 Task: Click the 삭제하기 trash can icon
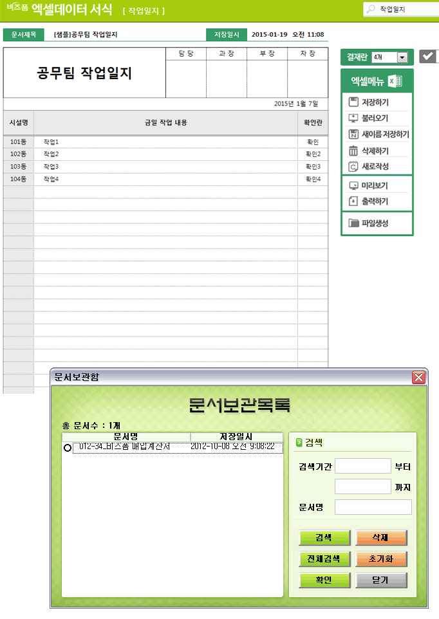(353, 151)
